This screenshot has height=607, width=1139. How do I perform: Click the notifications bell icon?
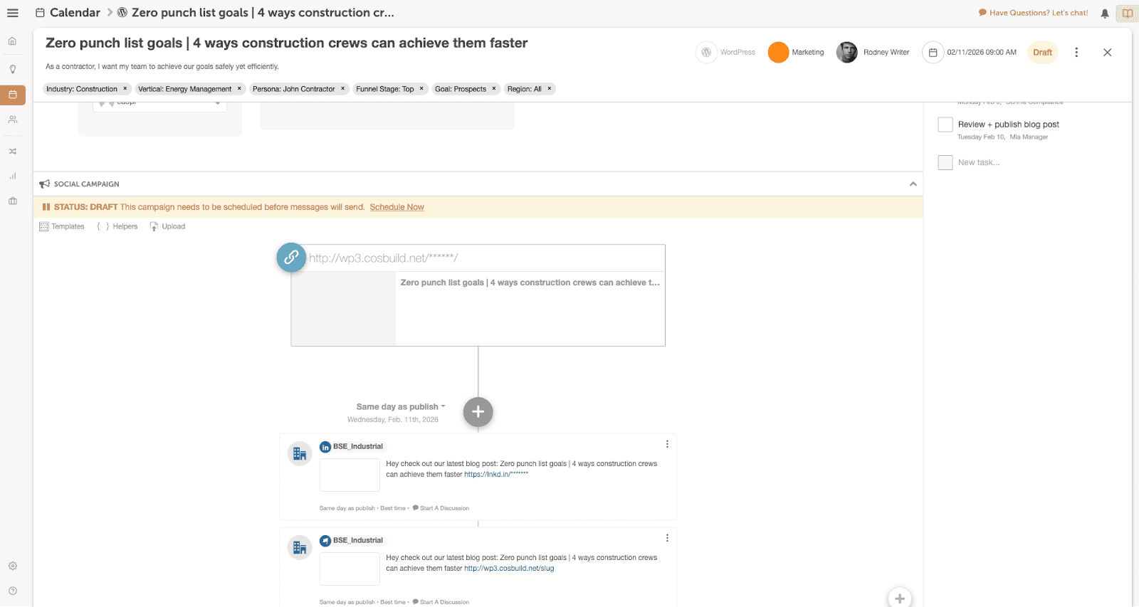click(1105, 13)
